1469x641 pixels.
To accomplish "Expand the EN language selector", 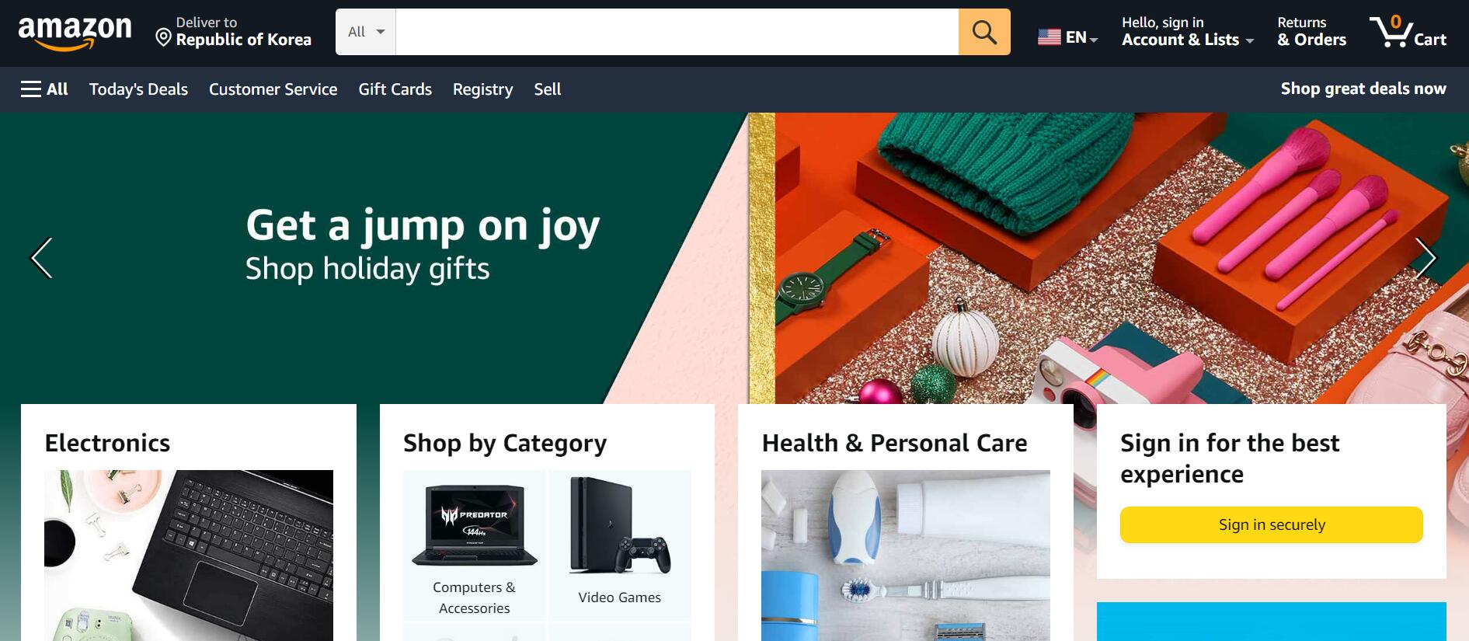I will (x=1081, y=37).
